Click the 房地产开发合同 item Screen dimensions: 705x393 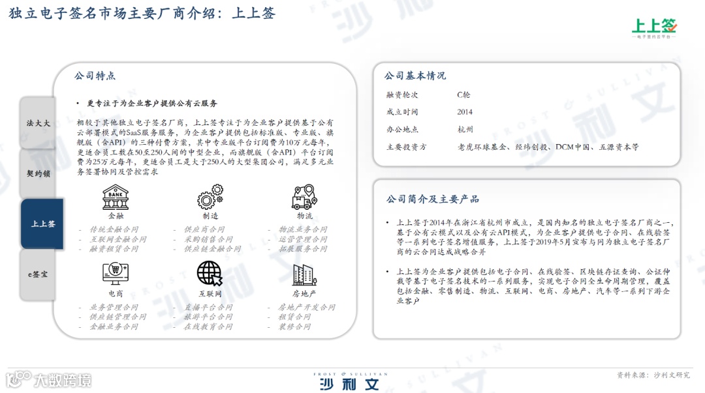pyautogui.click(x=307, y=307)
